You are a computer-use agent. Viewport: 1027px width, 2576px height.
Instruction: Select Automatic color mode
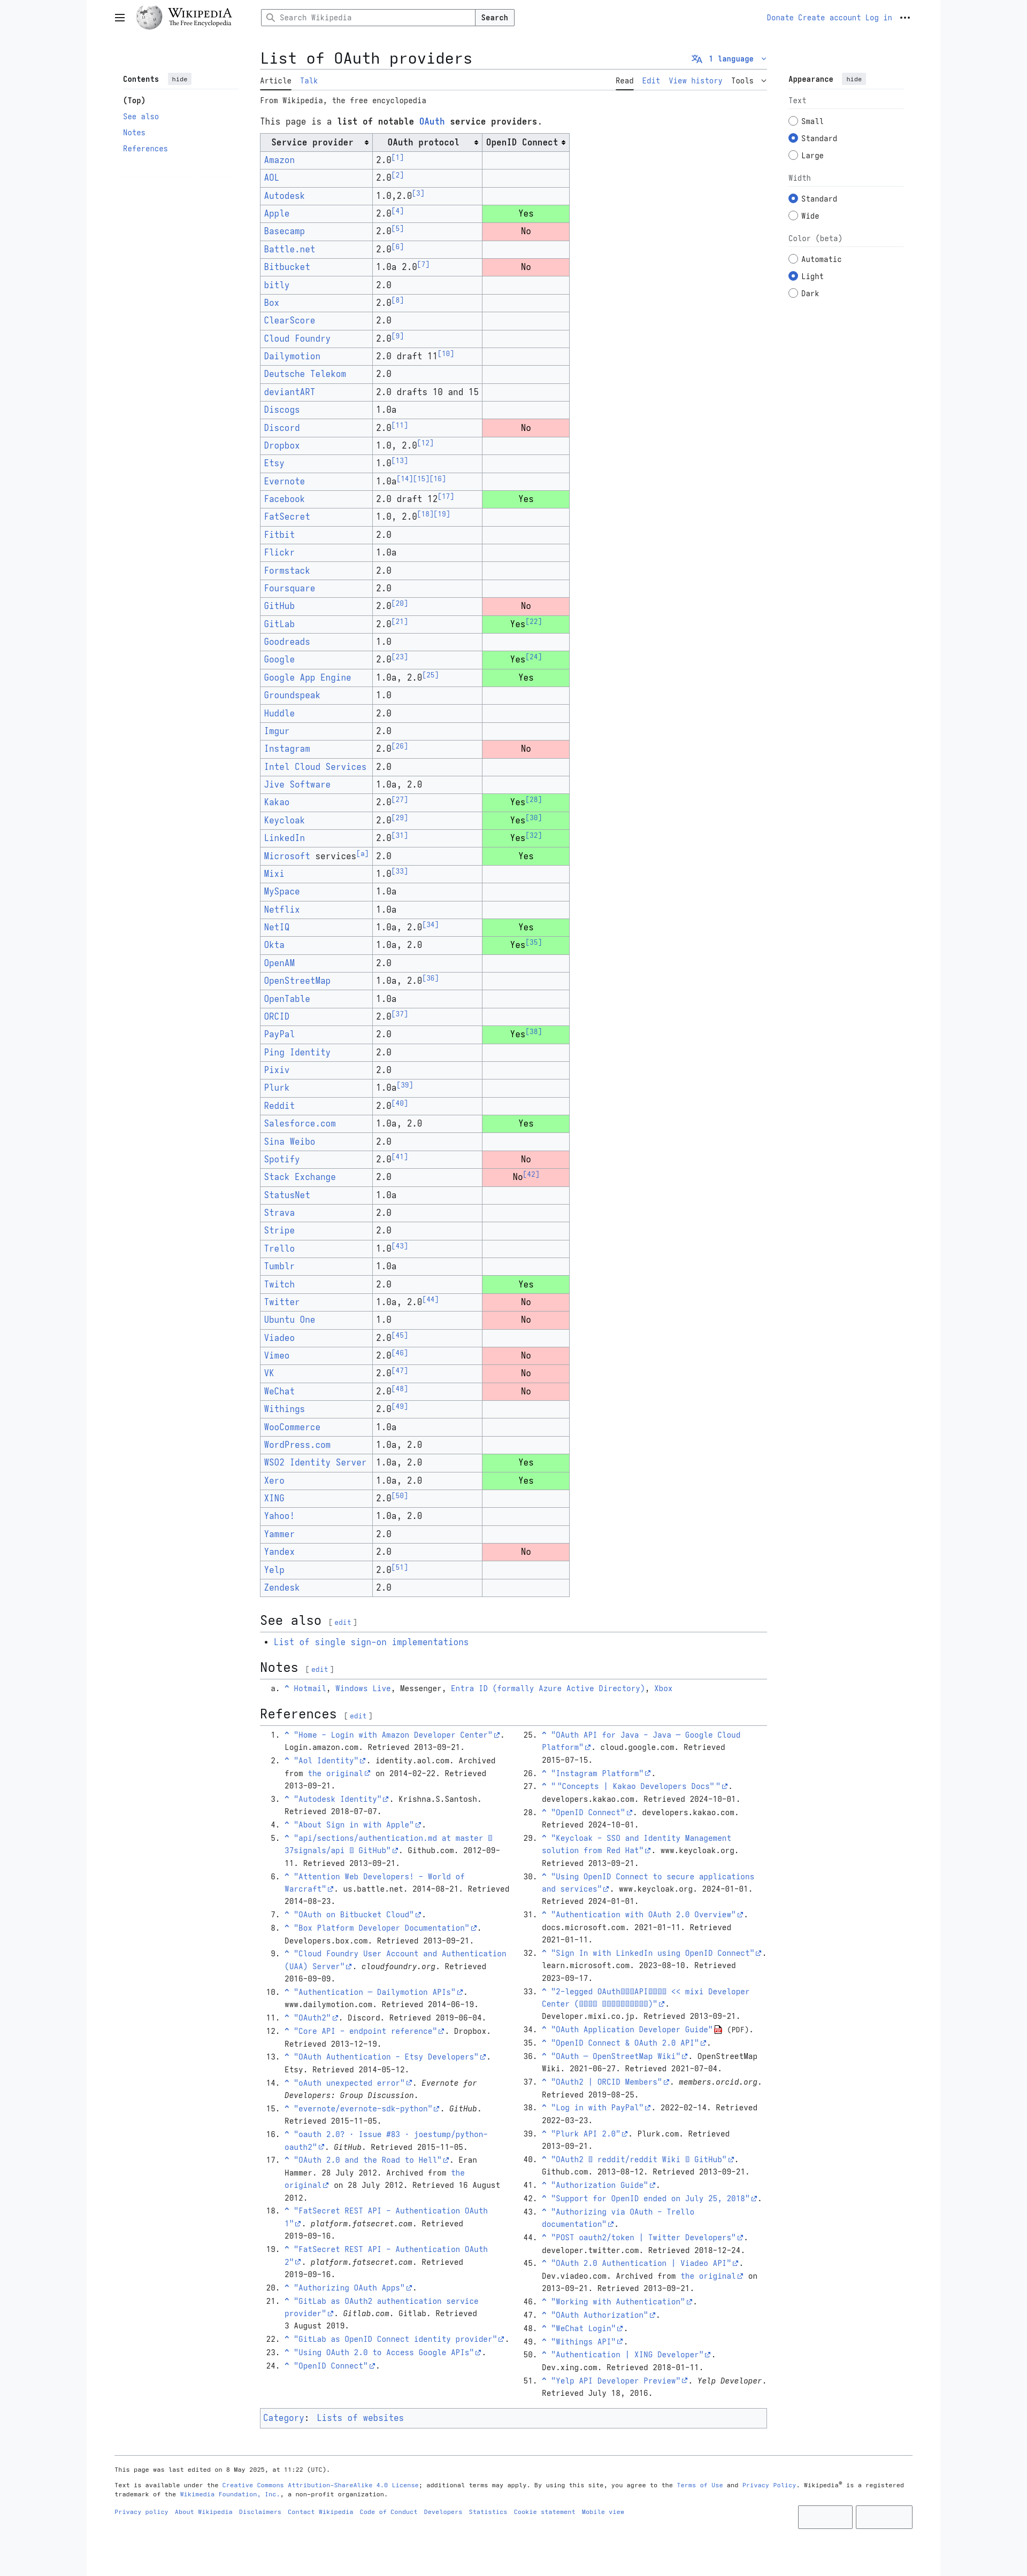(793, 259)
